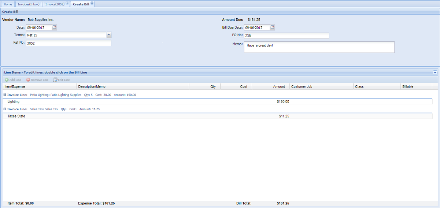Image resolution: width=440 pixels, height=208 pixels.
Task: Click into the Memo text area
Action: 319,47
